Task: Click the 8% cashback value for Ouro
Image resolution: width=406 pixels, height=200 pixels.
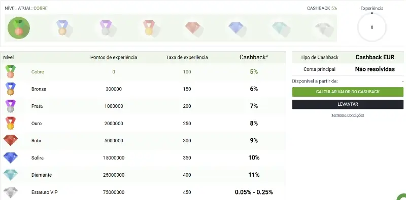Action: [254, 124]
